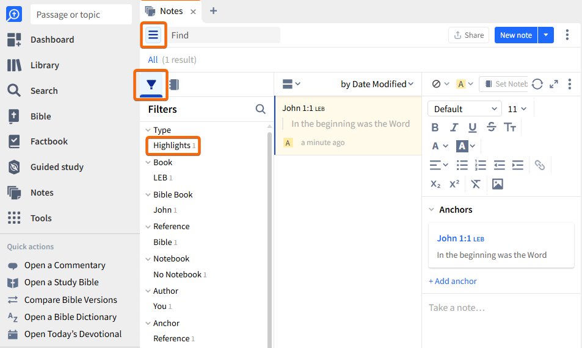Open the font size 11 dropdown

click(x=517, y=109)
